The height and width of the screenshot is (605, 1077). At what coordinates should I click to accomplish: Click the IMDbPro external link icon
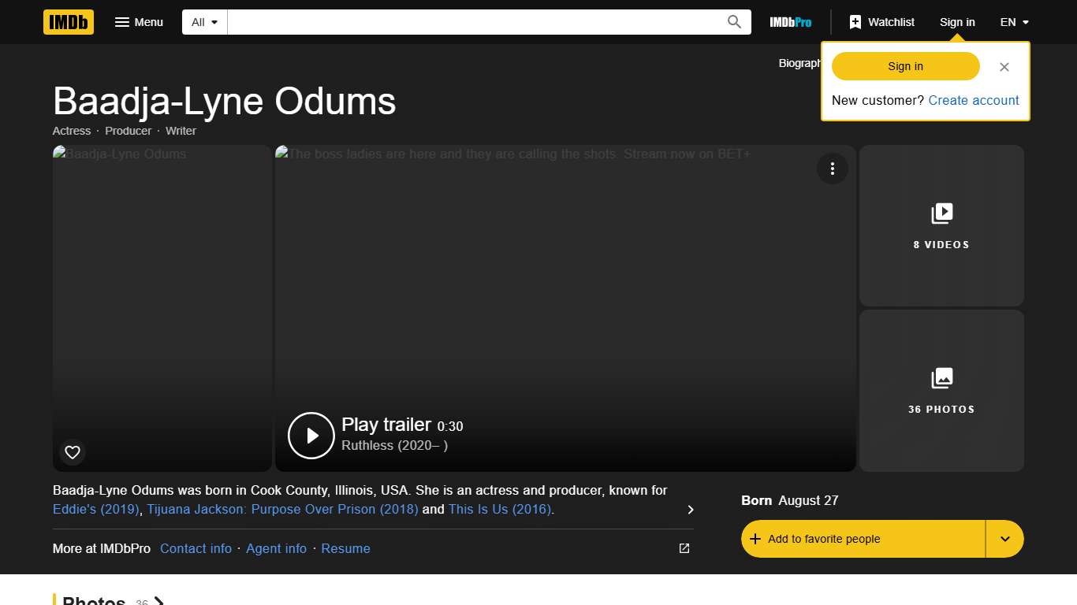[x=684, y=548]
